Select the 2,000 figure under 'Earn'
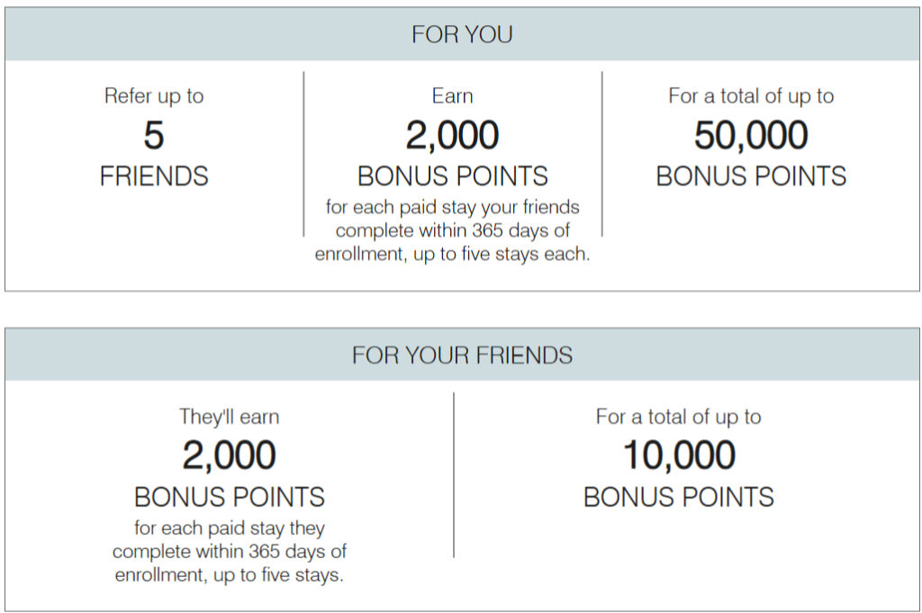The width and height of the screenshot is (922, 613). pos(452,136)
